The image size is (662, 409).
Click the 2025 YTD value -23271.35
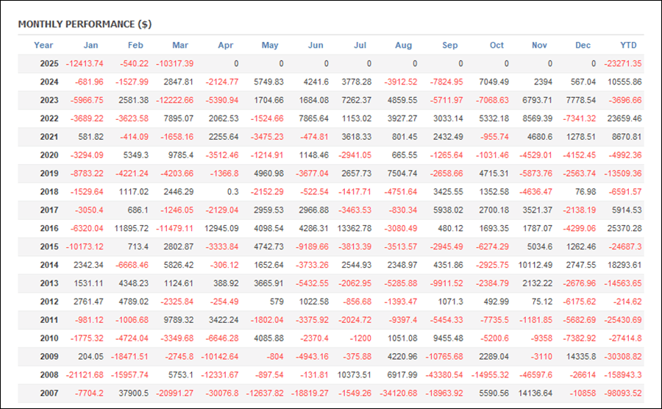(x=623, y=64)
